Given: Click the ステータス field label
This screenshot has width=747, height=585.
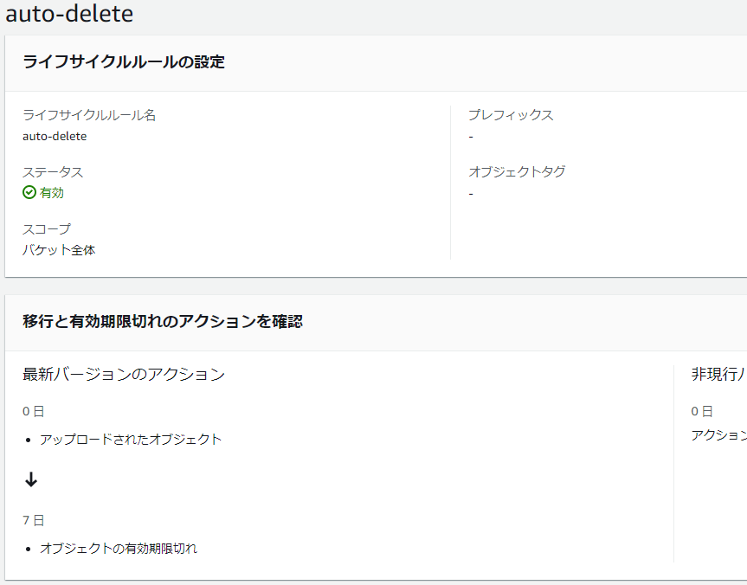Looking at the screenshot, I should pos(52,171).
